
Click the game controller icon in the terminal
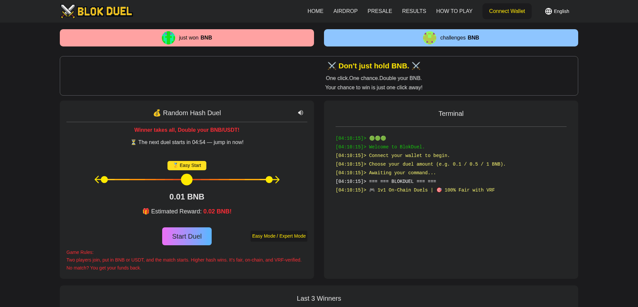point(372,190)
